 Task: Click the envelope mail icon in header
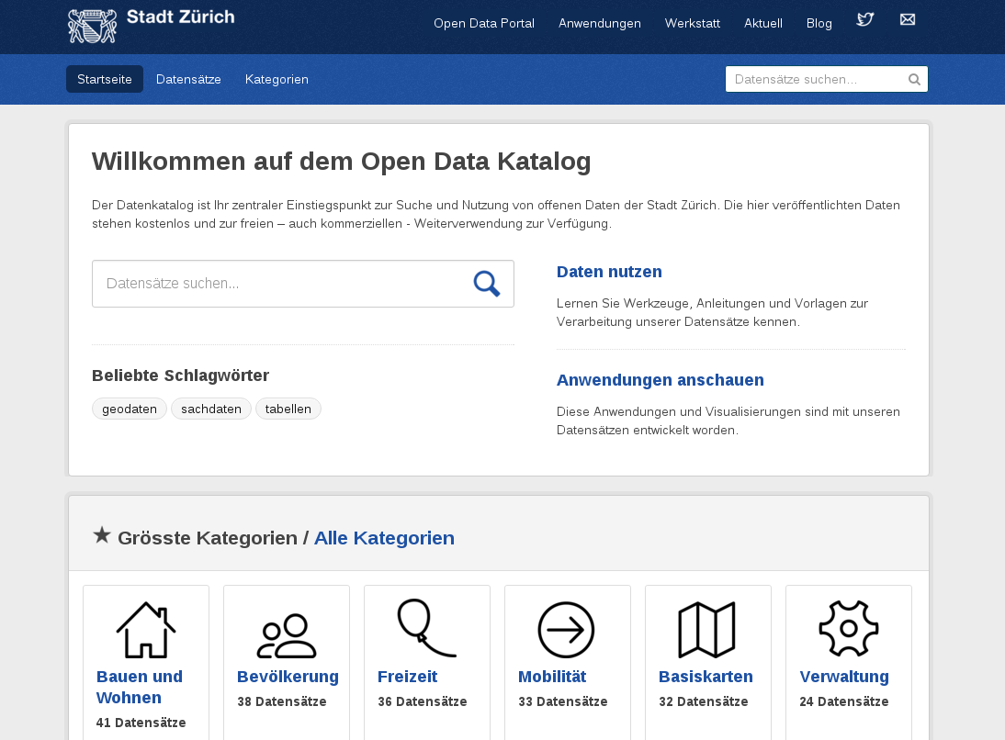[908, 19]
